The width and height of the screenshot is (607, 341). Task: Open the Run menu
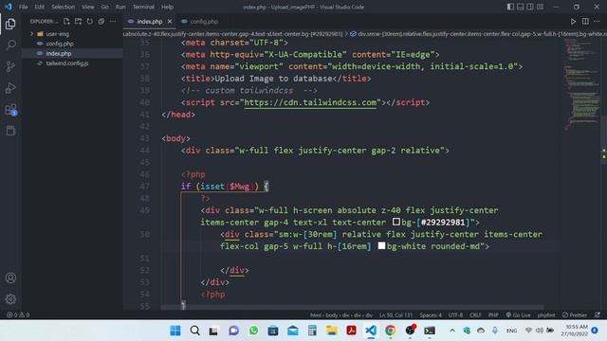pyautogui.click(x=120, y=7)
